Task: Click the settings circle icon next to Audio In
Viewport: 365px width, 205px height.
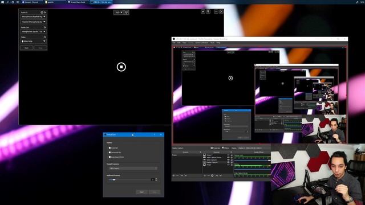Action: [42, 13]
